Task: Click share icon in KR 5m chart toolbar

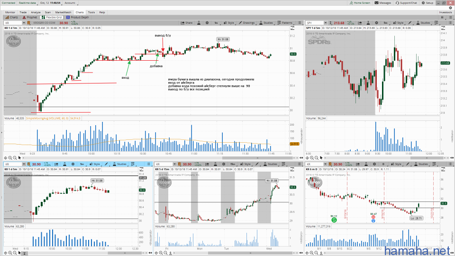Action: coord(56,164)
